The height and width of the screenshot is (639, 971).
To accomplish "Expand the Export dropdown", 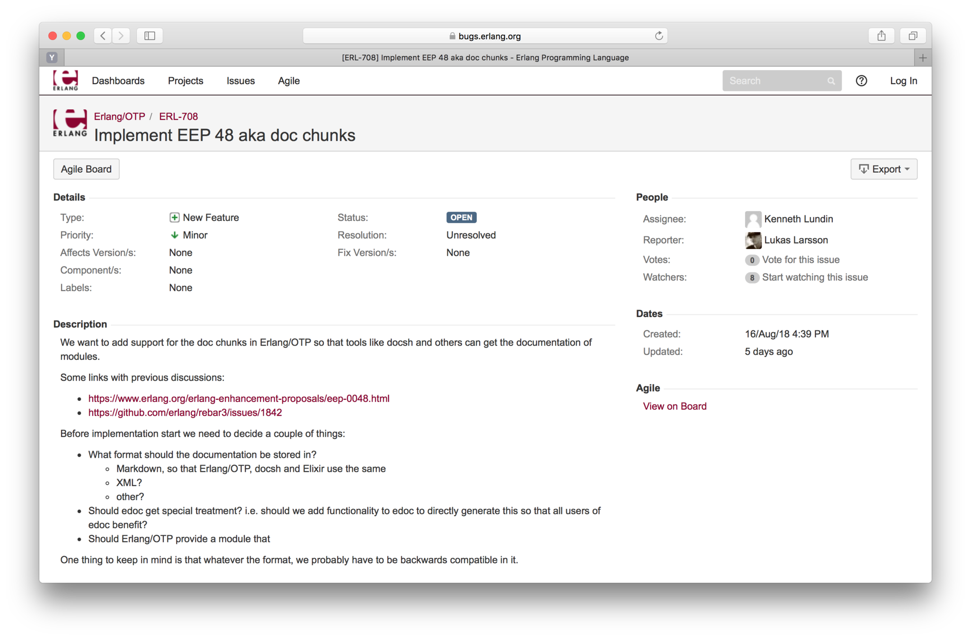I will (883, 169).
